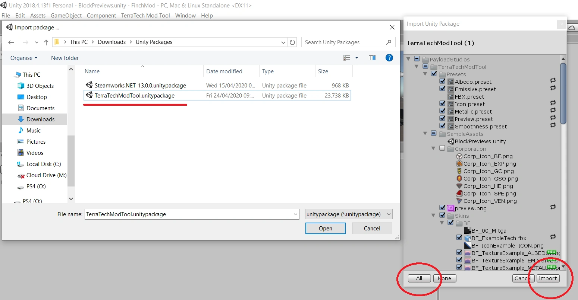The width and height of the screenshot is (578, 300).
Task: Collapse the Corporation folder
Action: [x=433, y=148]
